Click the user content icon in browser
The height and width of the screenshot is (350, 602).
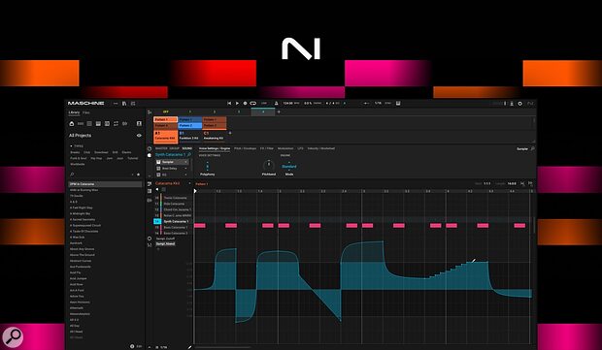pyautogui.click(x=139, y=123)
